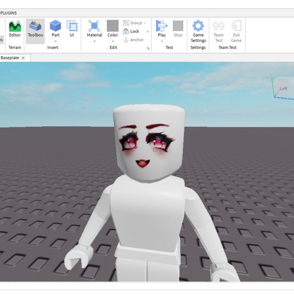Select the character's head in the viewport
This screenshot has width=294, height=294.
(149, 143)
